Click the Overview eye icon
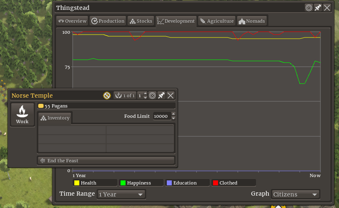339x208 pixels. point(61,21)
